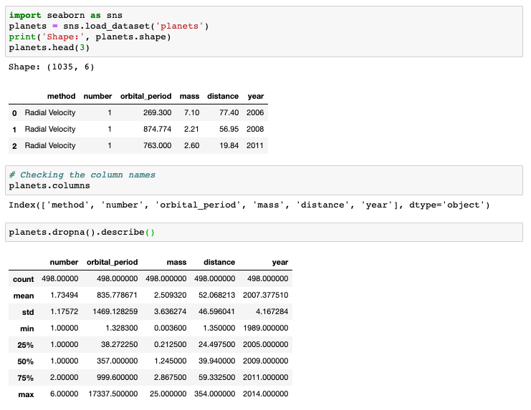This screenshot has width=531, height=410.
Task: Select year value 2006
Action: (x=255, y=112)
